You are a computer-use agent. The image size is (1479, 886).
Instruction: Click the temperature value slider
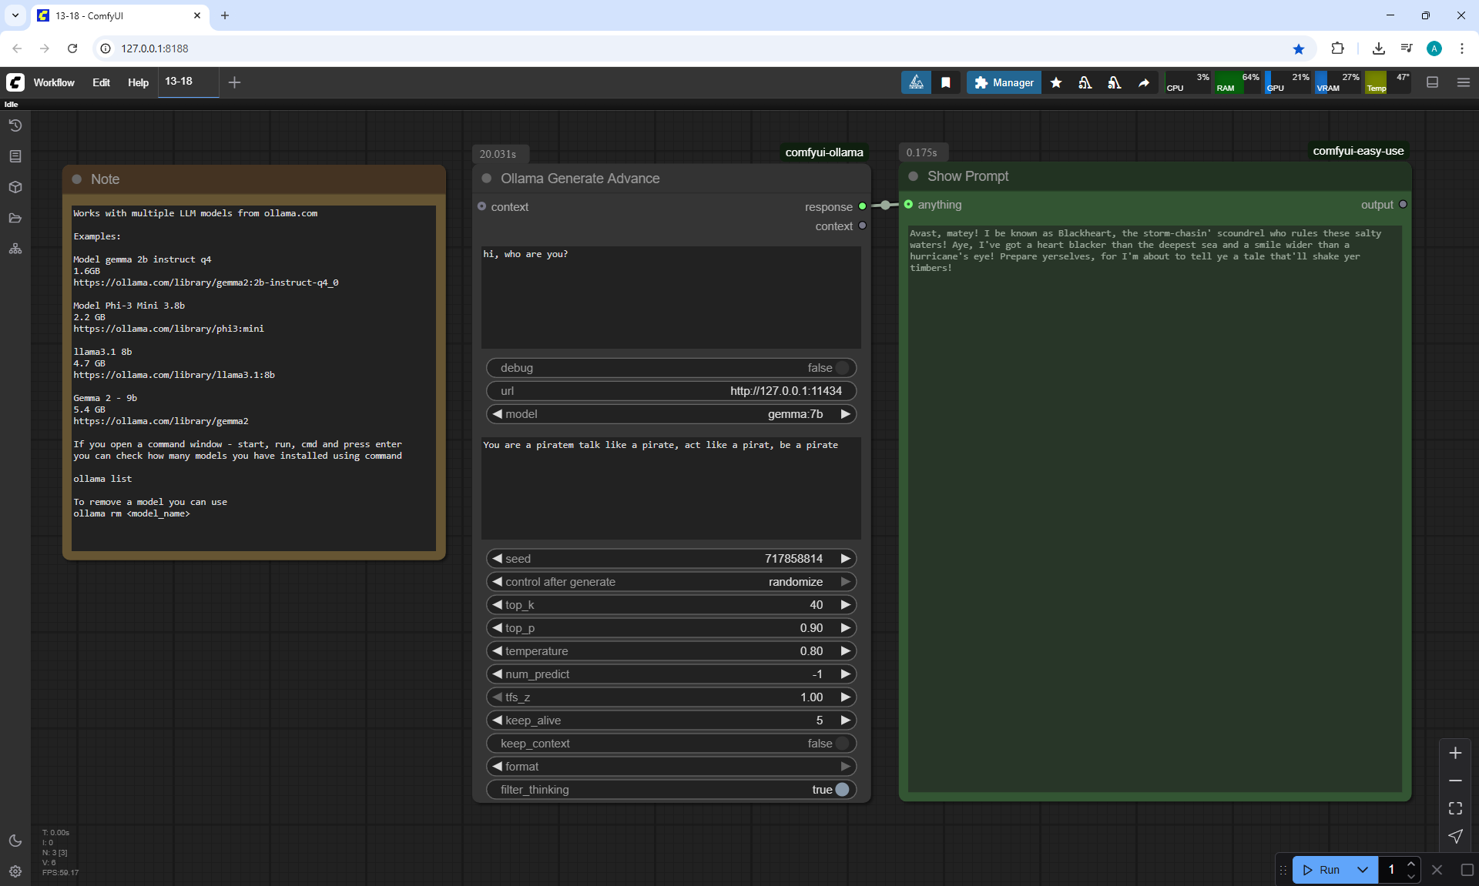pyautogui.click(x=670, y=651)
